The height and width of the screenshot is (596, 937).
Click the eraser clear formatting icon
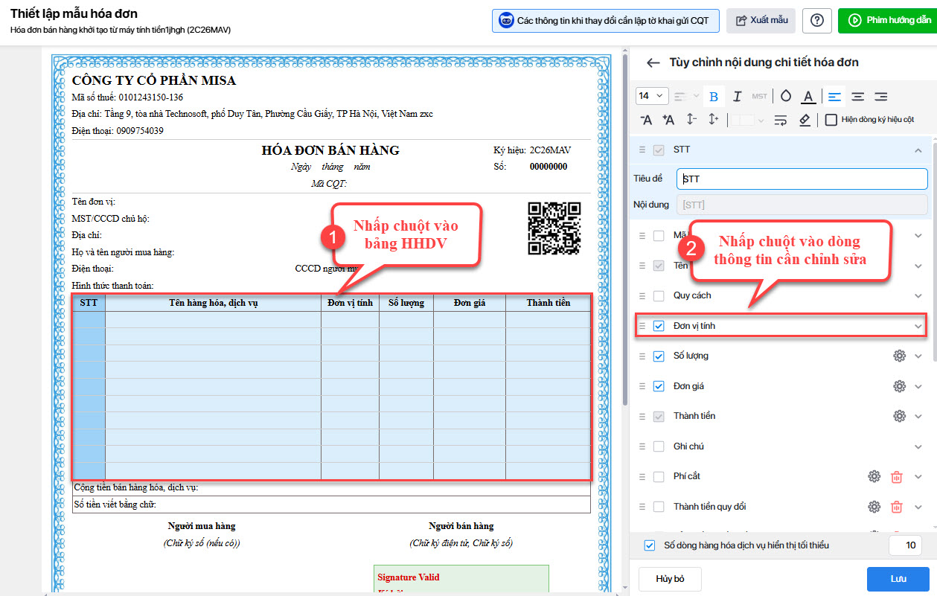point(805,120)
